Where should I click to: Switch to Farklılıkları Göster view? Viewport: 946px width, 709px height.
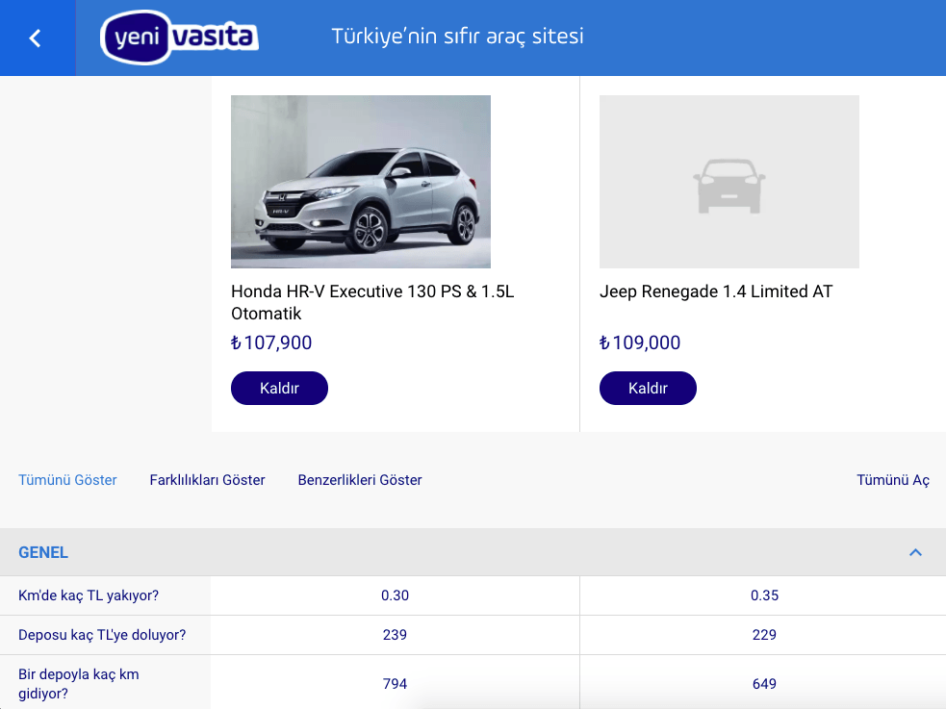[x=207, y=479]
